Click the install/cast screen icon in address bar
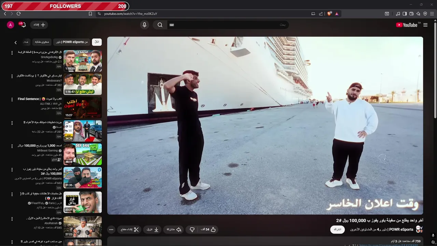437x246 pixels. click(313, 14)
